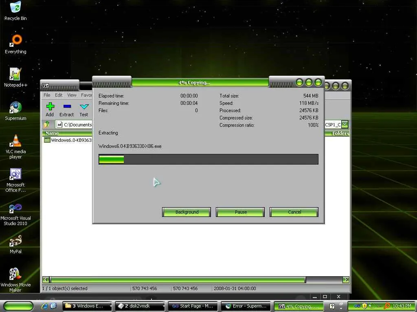Switch to Start Page taskbar button
This screenshot has height=312, width=417.
point(193,306)
